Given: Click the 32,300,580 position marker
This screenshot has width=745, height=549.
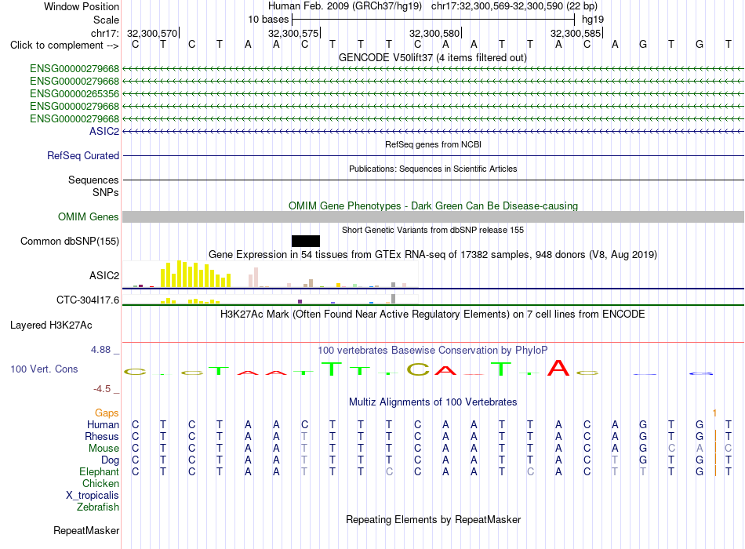Looking at the screenshot, I should tap(434, 33).
